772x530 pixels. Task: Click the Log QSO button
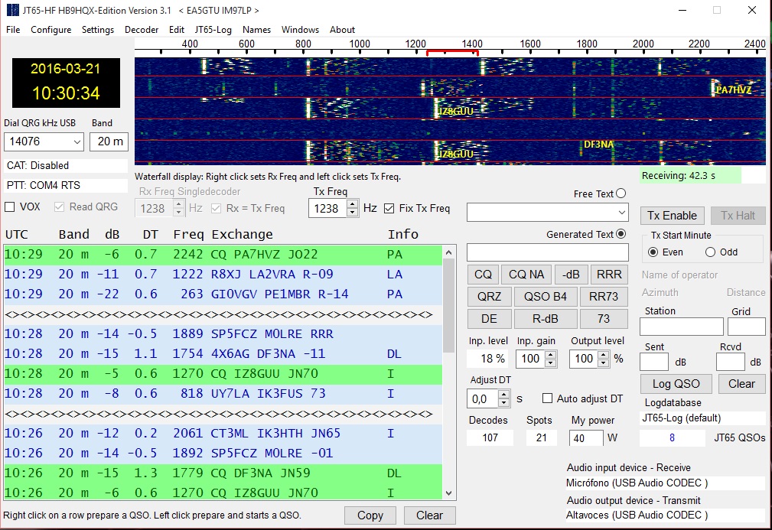click(x=676, y=384)
